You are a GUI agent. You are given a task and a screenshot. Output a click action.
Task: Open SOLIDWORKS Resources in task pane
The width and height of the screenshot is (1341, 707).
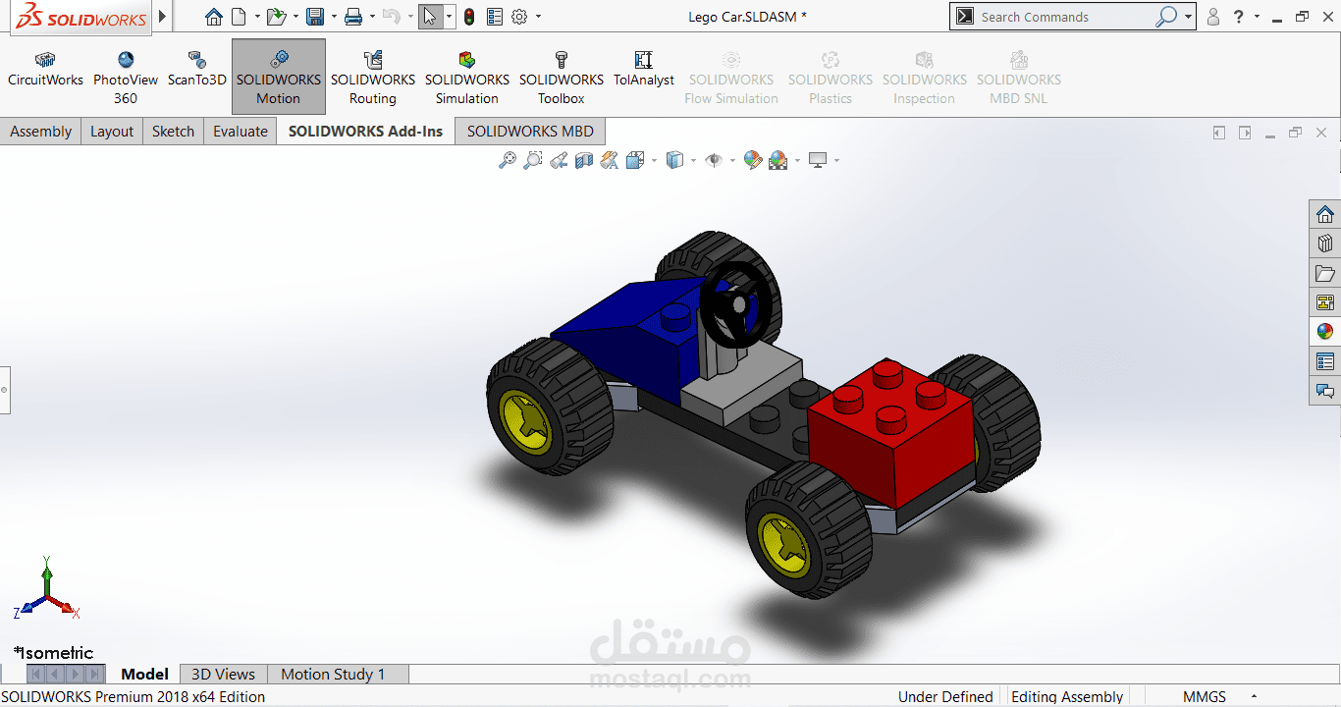point(1325,214)
